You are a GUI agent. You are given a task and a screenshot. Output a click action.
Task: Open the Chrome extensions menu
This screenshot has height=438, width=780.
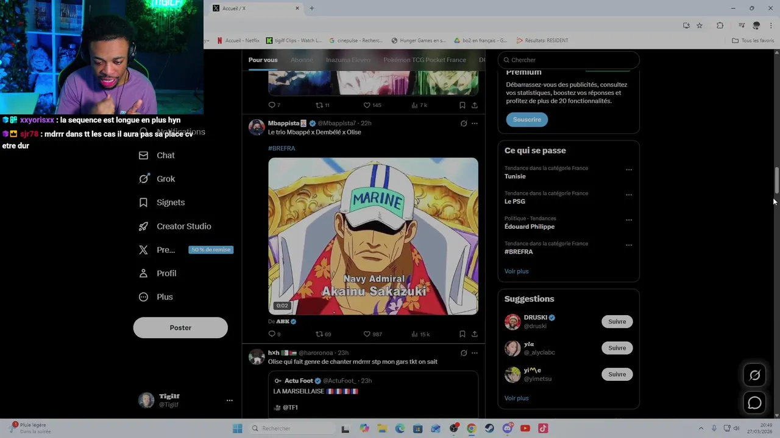[x=720, y=26]
